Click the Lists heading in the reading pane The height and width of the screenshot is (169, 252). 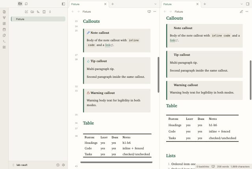tap(170, 156)
